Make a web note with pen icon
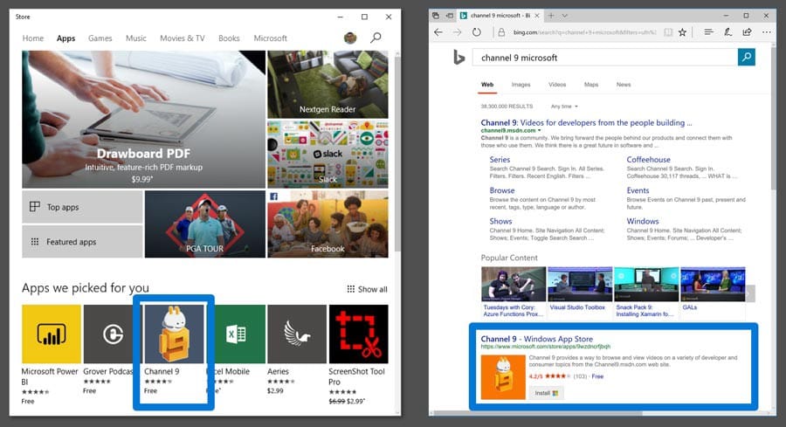The width and height of the screenshot is (786, 427). [x=727, y=32]
